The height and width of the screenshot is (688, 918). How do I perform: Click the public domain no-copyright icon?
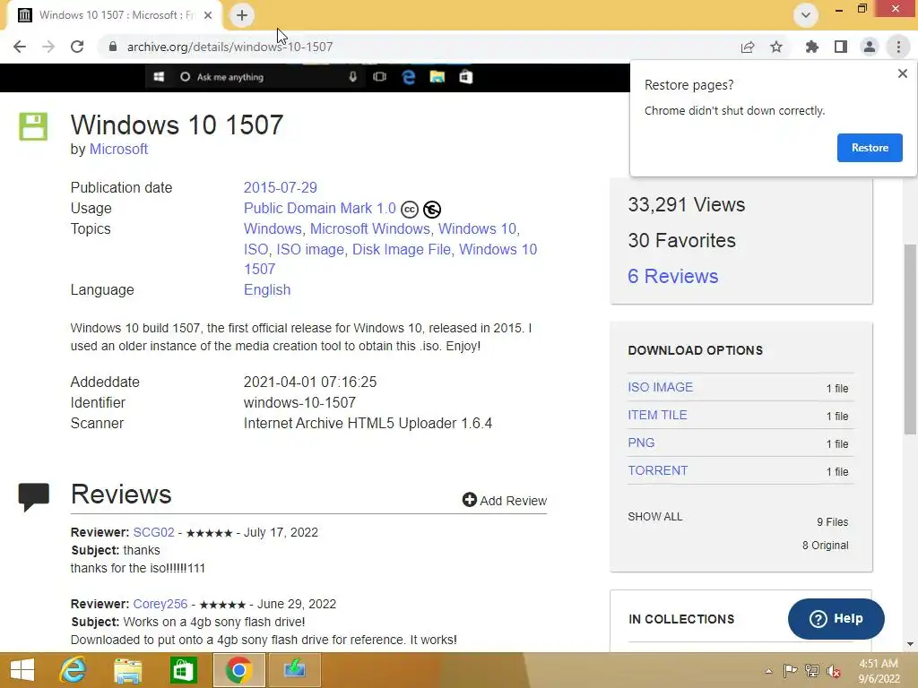(x=432, y=209)
